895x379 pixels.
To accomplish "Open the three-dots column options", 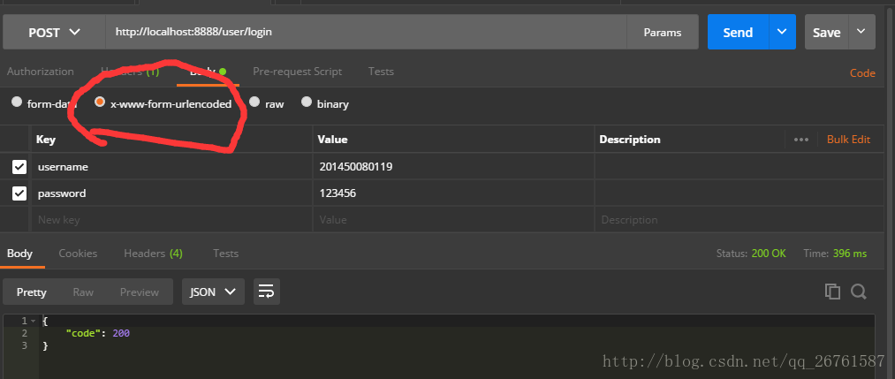I will (801, 140).
